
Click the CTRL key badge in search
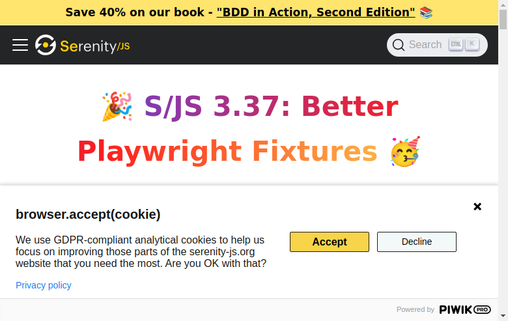pos(456,44)
